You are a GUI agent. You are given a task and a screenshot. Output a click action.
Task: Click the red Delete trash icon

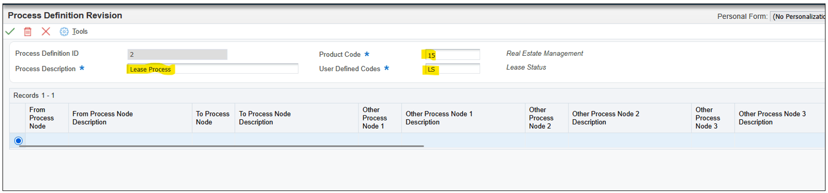(x=28, y=31)
